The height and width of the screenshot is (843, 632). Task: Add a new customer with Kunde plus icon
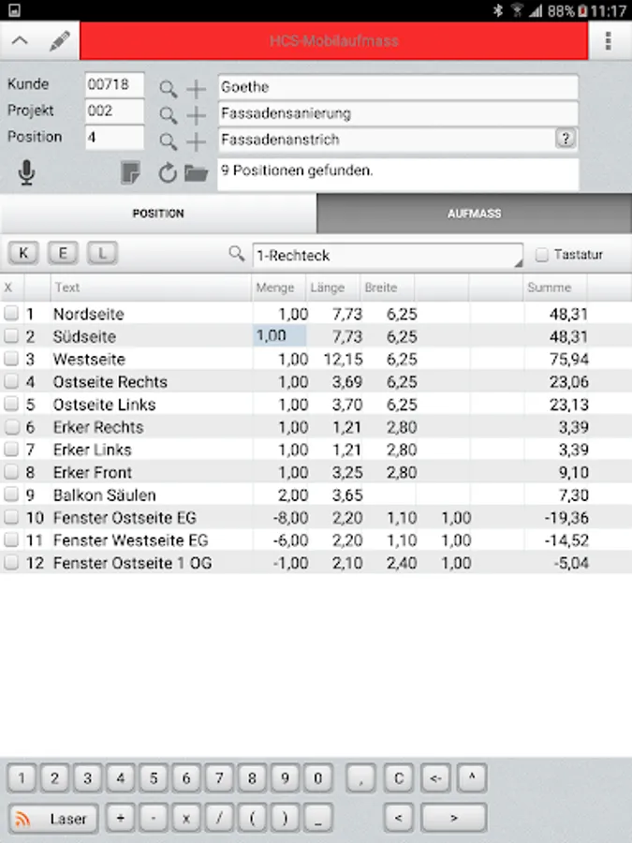point(197,88)
